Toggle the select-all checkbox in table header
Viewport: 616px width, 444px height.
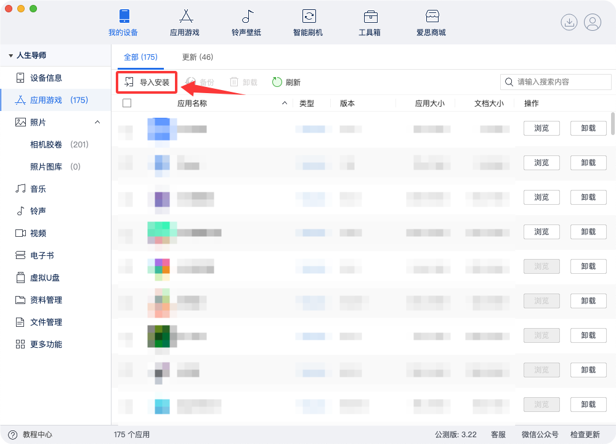pyautogui.click(x=127, y=103)
